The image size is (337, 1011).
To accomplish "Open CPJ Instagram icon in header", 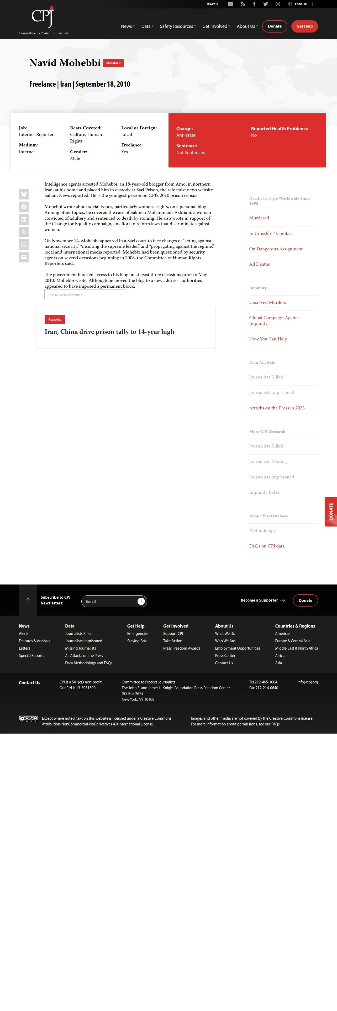I will pyautogui.click(x=278, y=4).
